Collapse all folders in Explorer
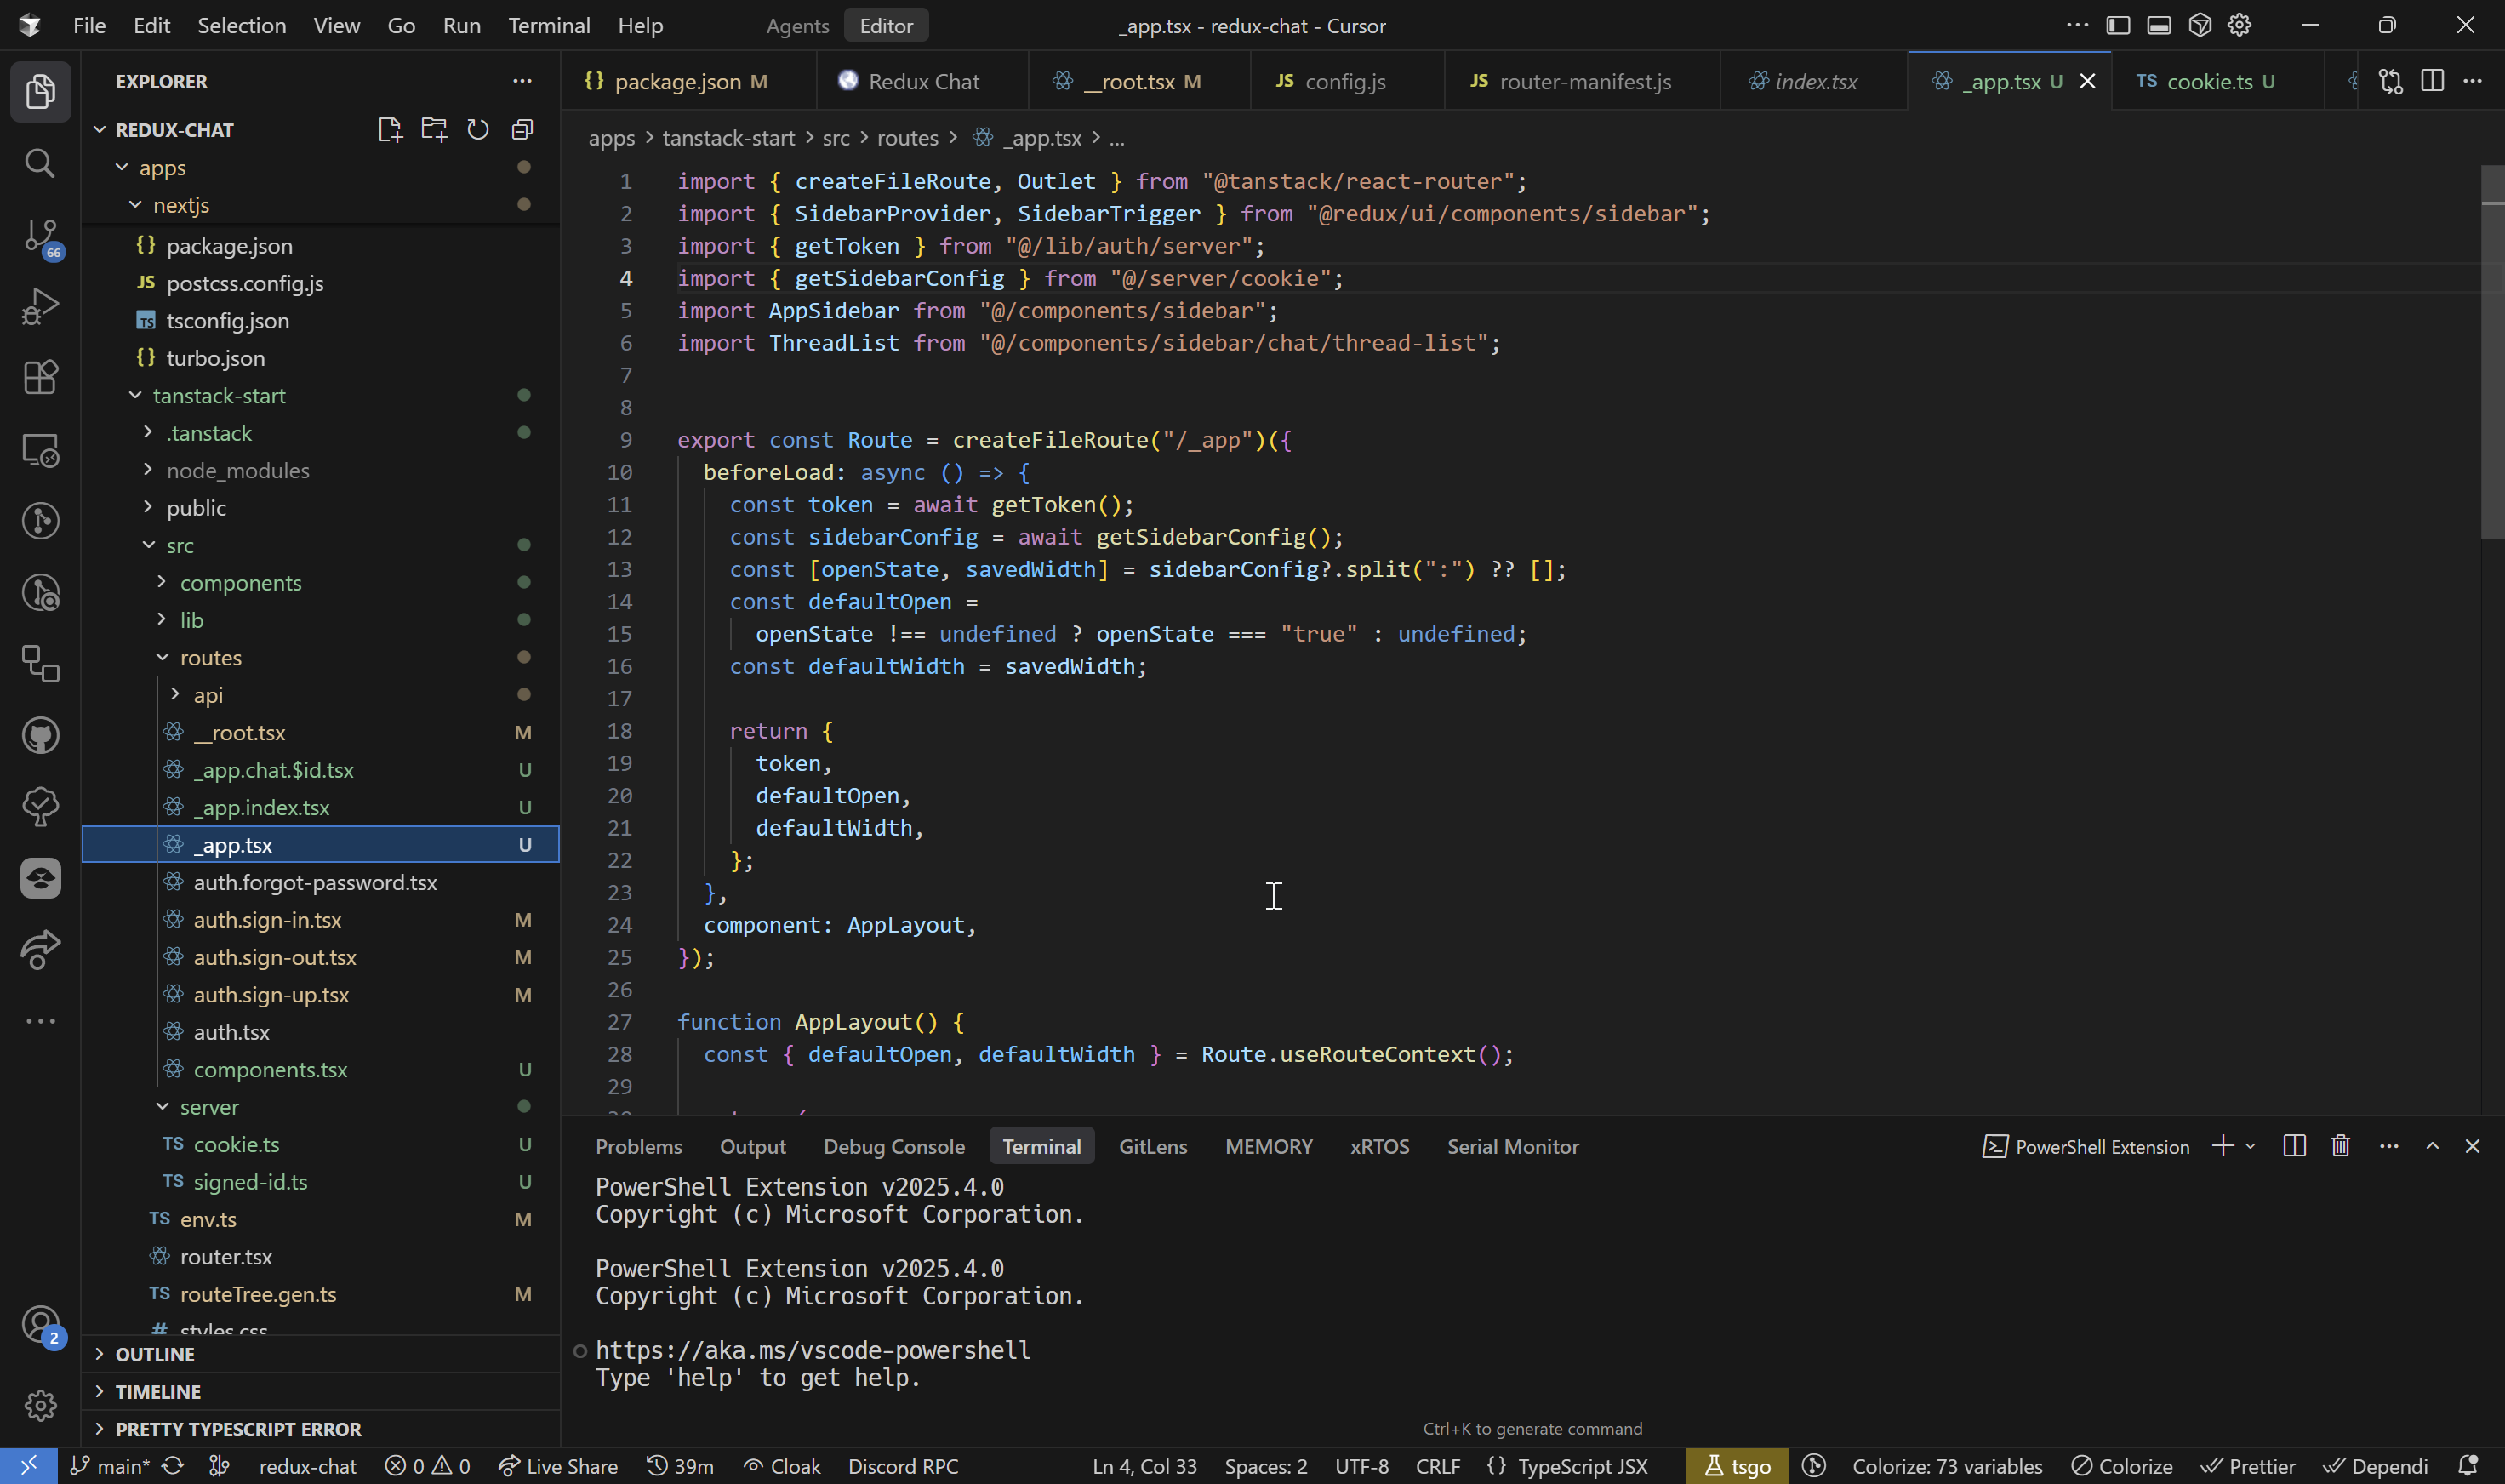This screenshot has width=2505, height=1484. click(x=522, y=130)
